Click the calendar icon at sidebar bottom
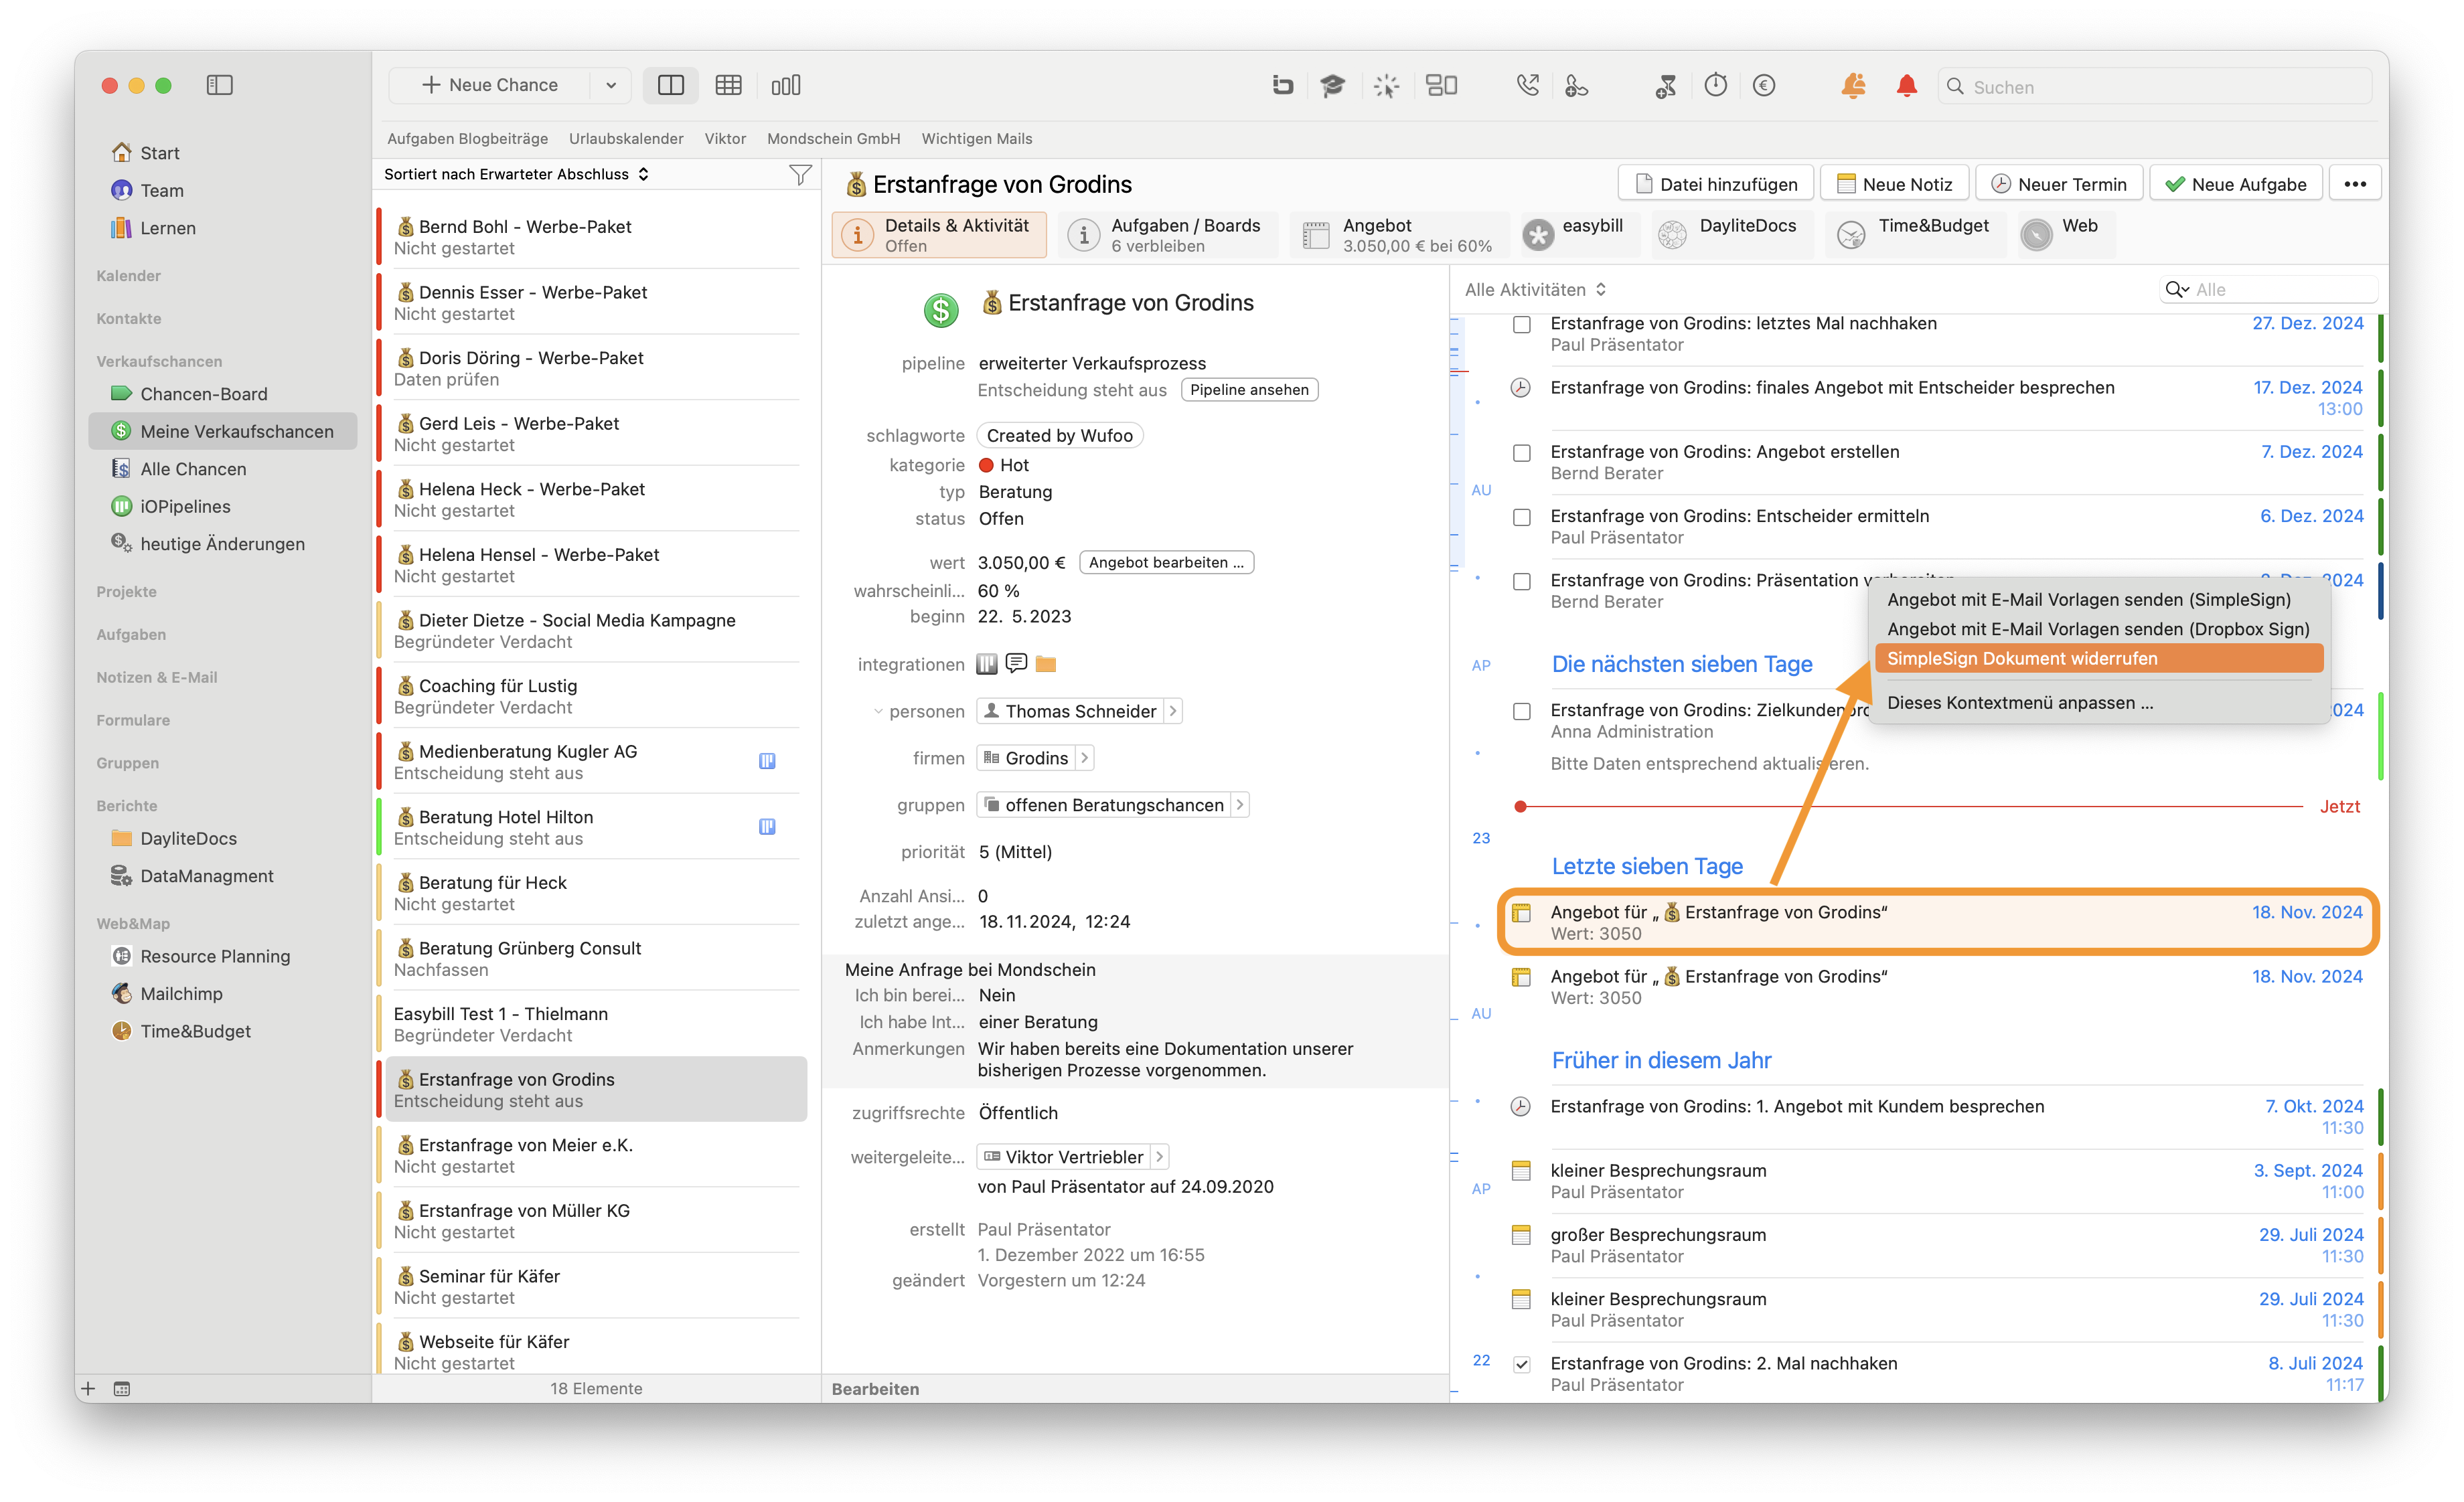 (122, 1389)
